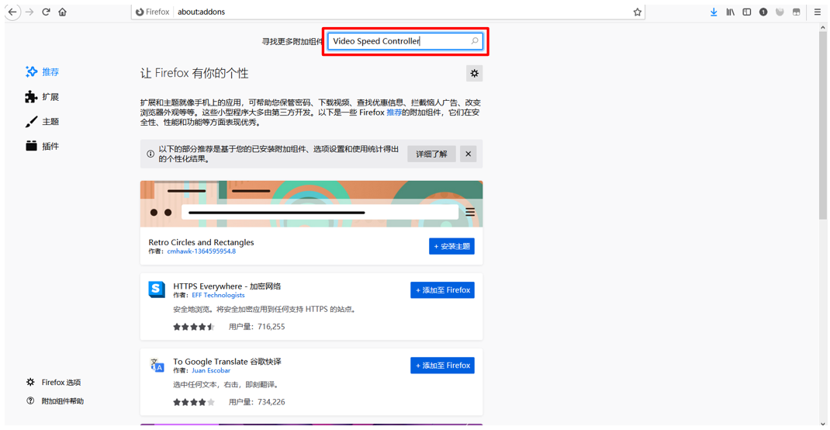Screen dimensions: 830x430
Task: Click the HTTPS Everywhere - 加密网络 title
Action: pyautogui.click(x=227, y=286)
